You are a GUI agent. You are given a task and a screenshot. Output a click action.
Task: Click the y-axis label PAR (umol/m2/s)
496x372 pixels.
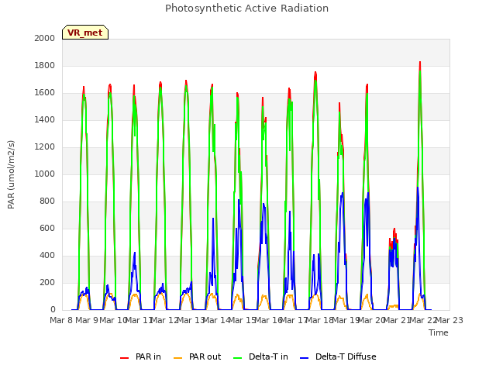click(x=11, y=174)
